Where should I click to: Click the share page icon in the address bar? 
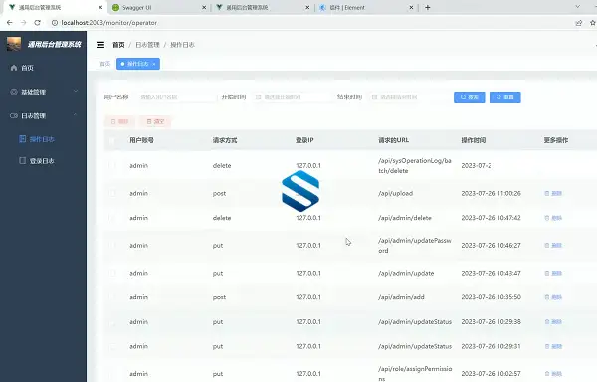click(579, 23)
